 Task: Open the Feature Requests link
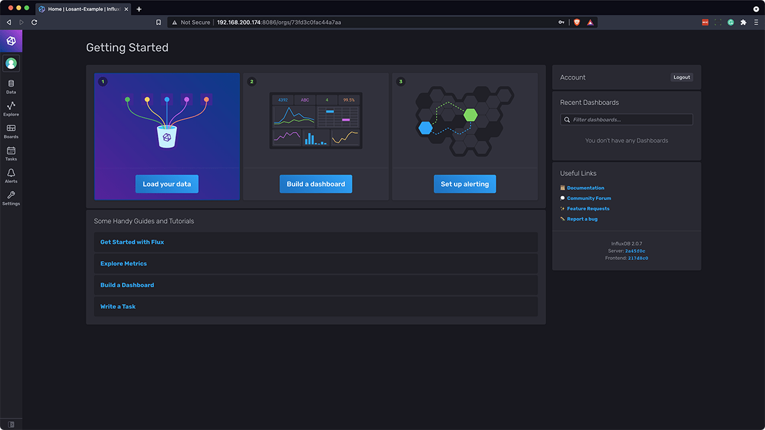[x=588, y=208]
